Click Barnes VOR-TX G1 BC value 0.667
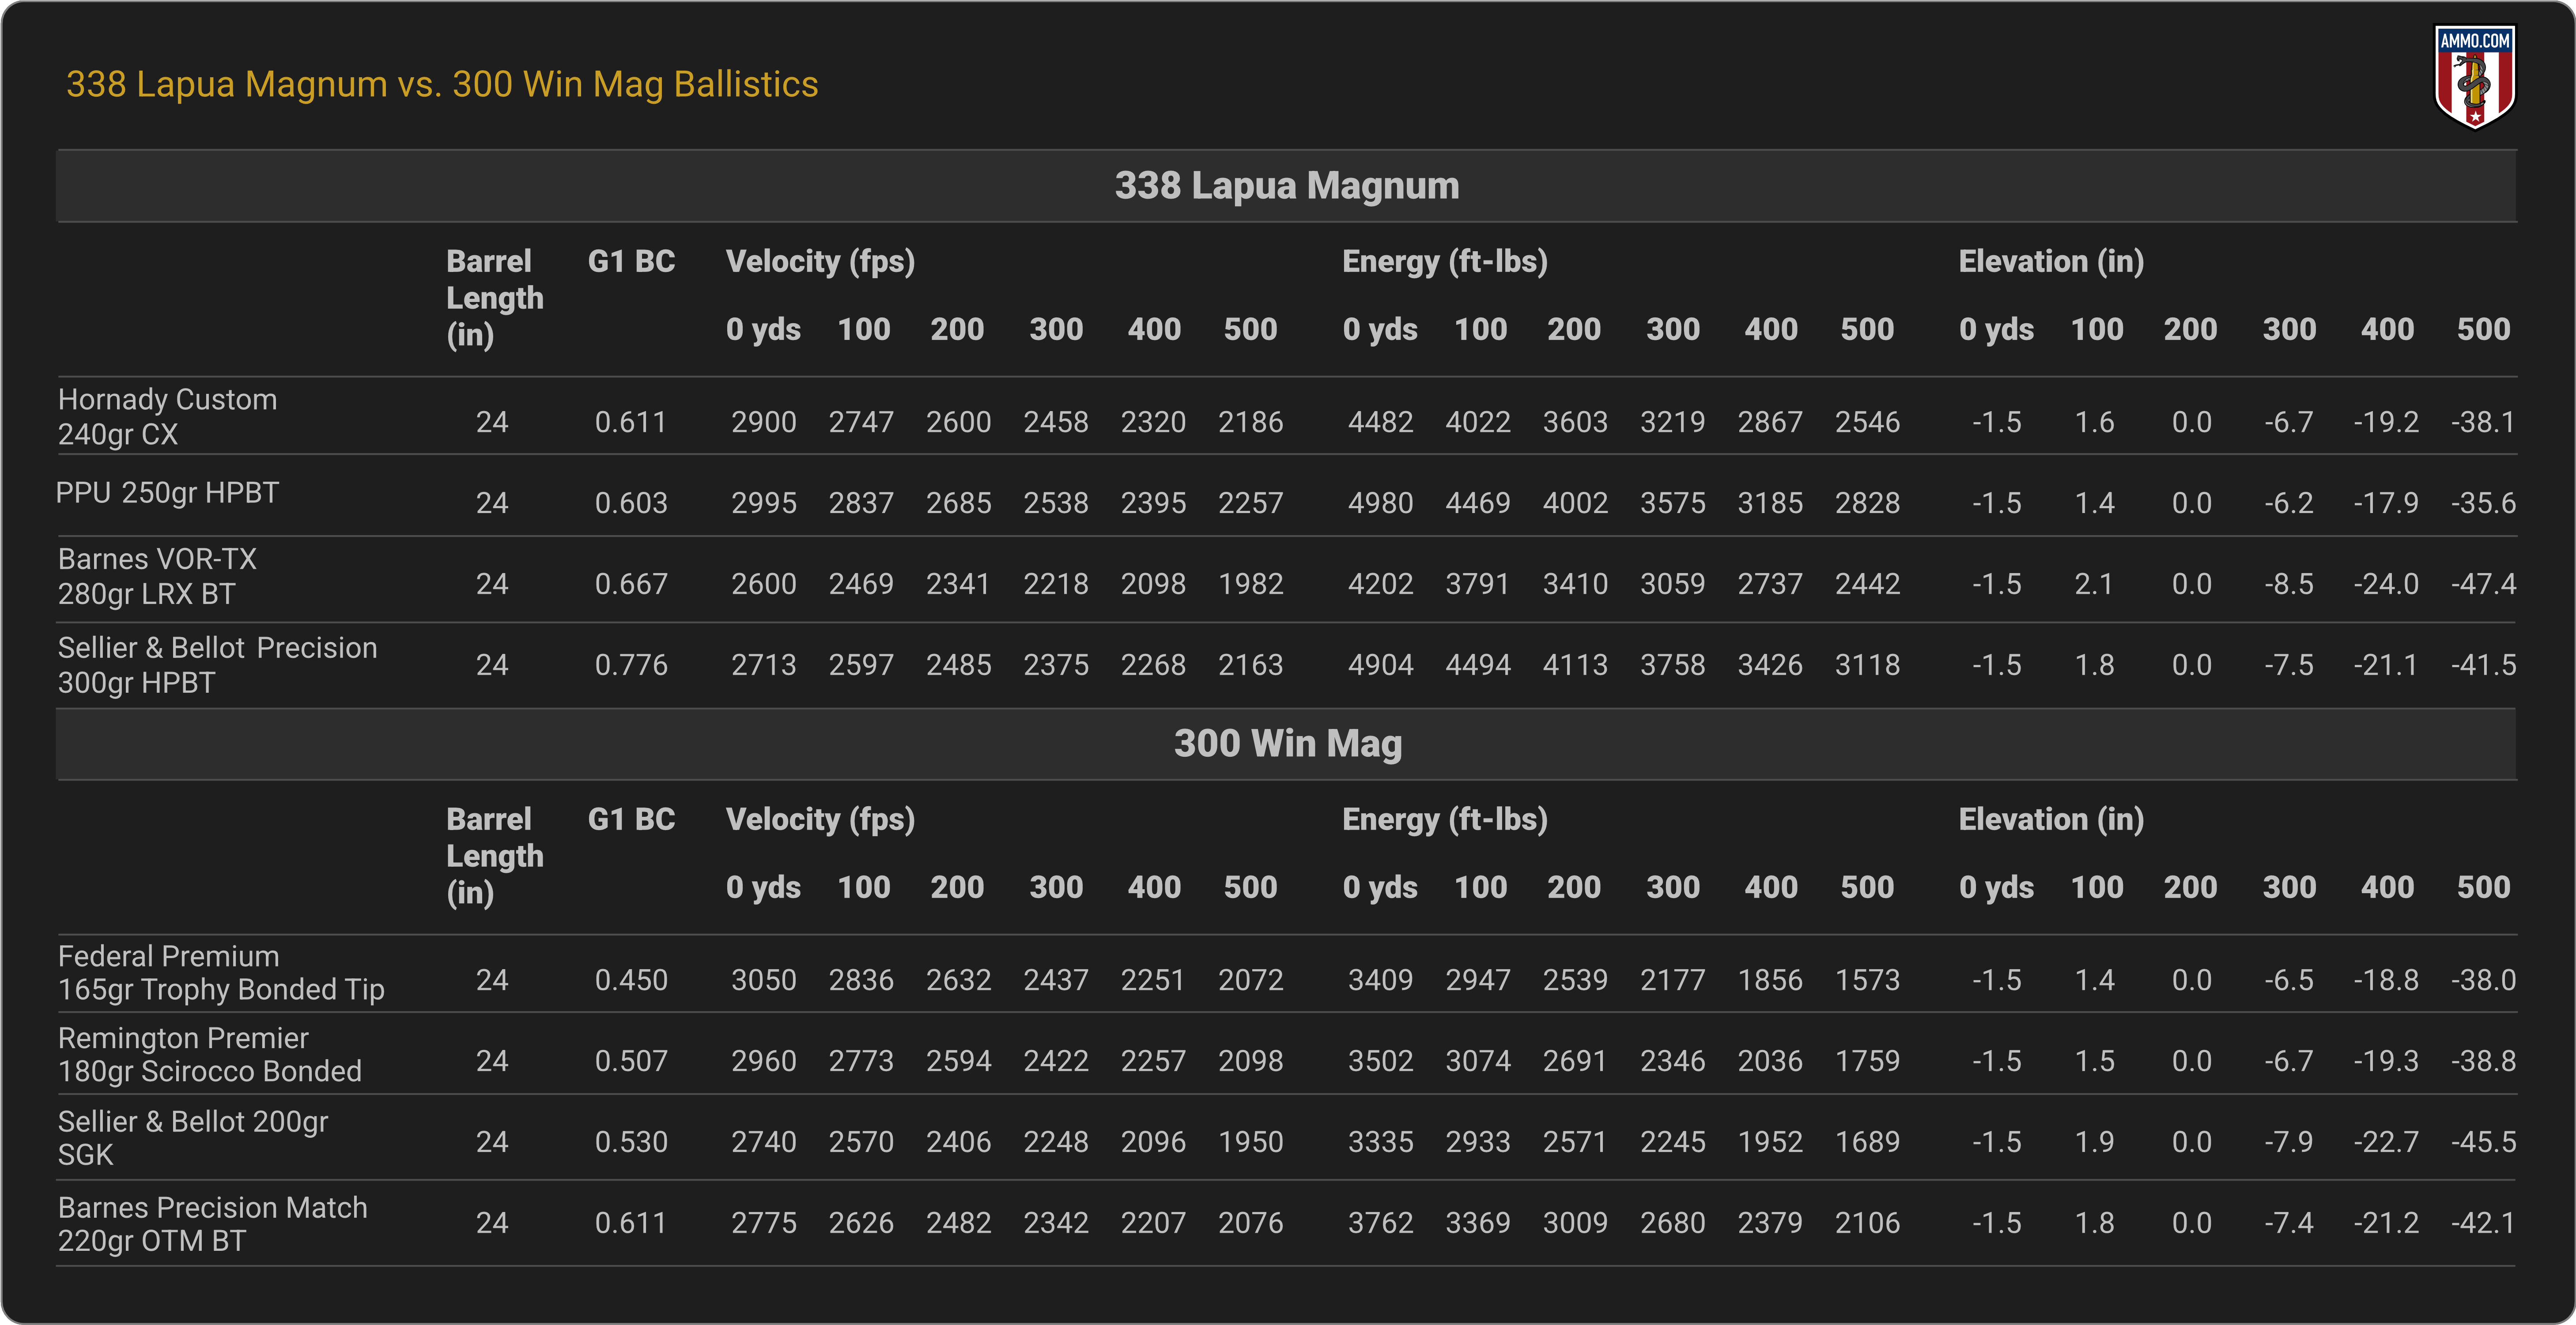 [631, 584]
